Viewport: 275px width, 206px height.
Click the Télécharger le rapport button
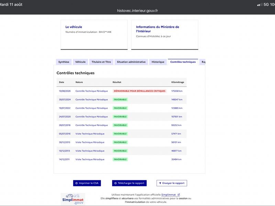point(129,183)
